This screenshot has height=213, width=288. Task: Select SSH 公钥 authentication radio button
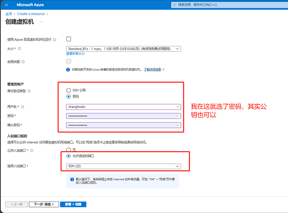(x=68, y=90)
